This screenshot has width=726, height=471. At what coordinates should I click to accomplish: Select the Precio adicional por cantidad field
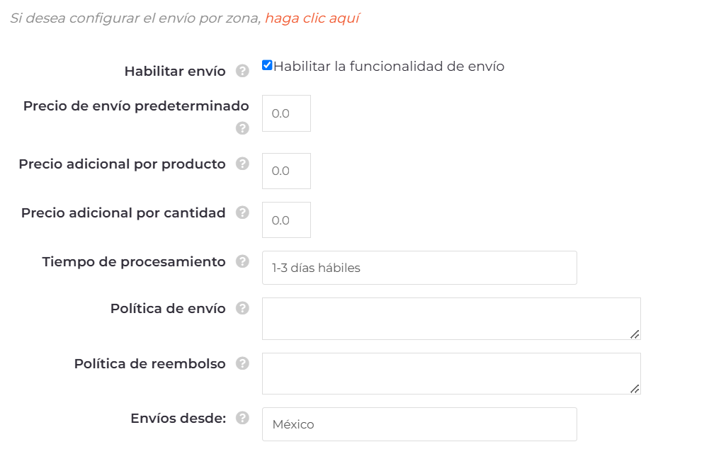point(286,220)
